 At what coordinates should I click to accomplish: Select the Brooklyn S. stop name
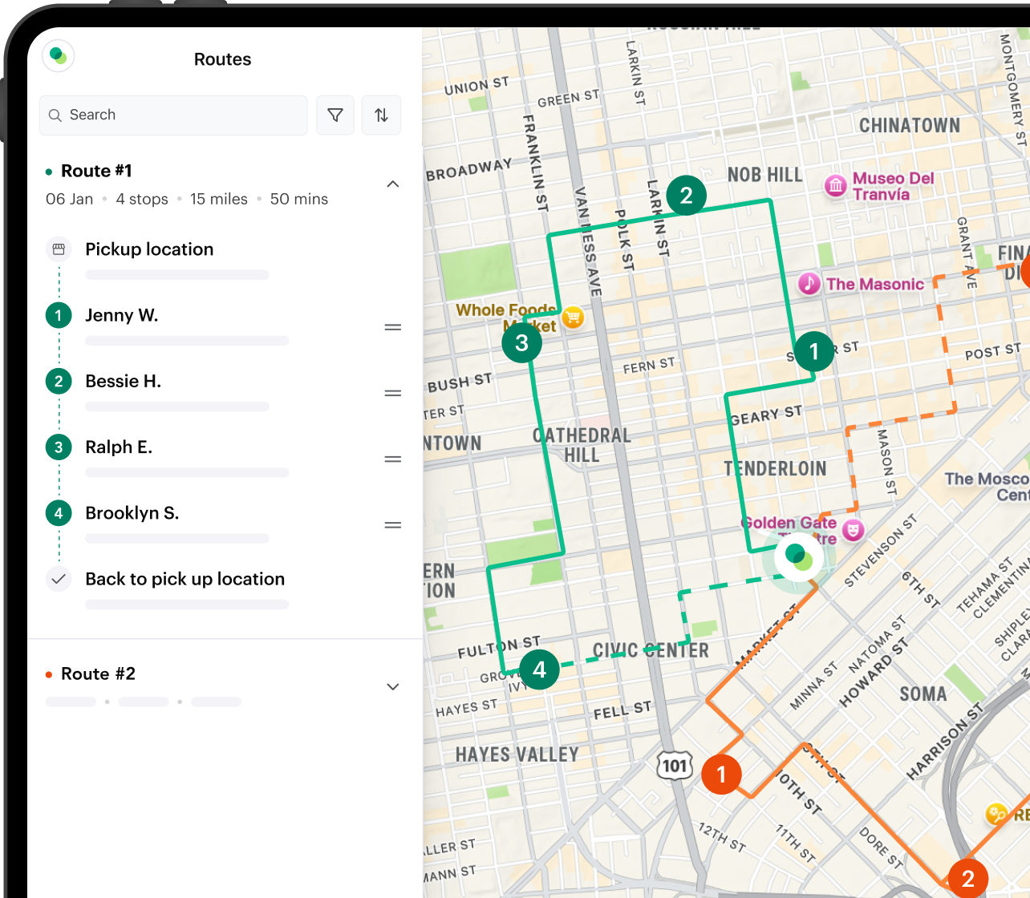point(132,513)
